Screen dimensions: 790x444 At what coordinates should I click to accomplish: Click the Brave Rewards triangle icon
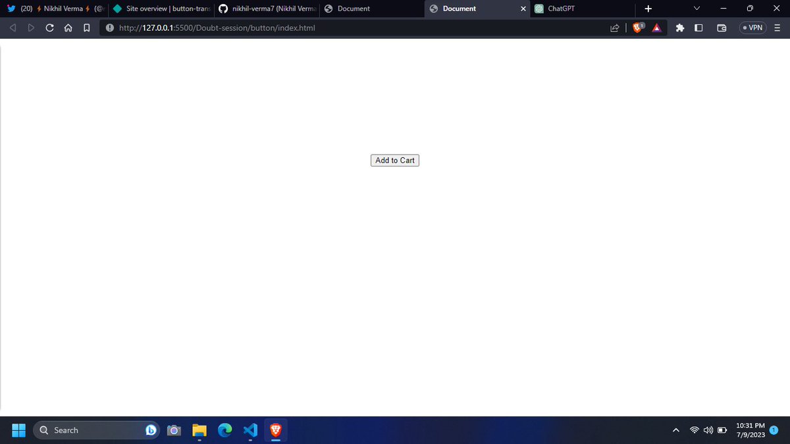click(656, 28)
